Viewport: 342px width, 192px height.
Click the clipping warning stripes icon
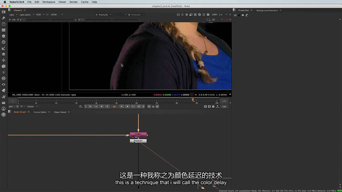click(186, 15)
